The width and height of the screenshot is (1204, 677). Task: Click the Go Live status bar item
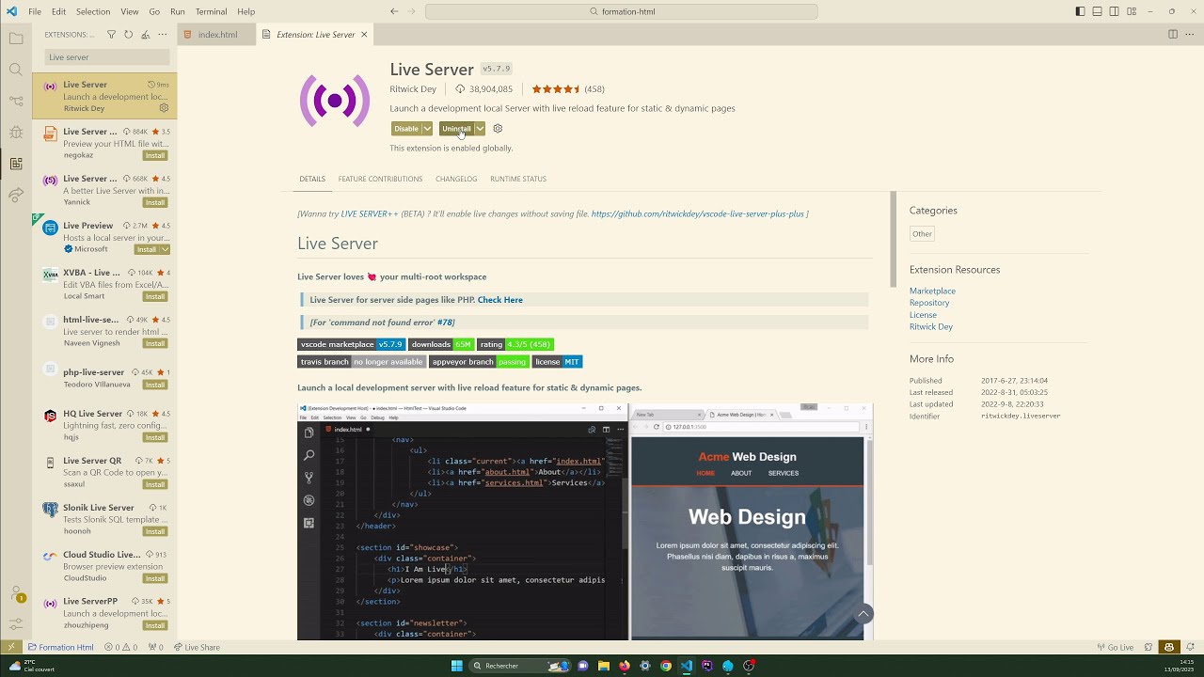[1115, 647]
